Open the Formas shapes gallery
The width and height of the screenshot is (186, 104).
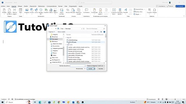pos(32,10)
